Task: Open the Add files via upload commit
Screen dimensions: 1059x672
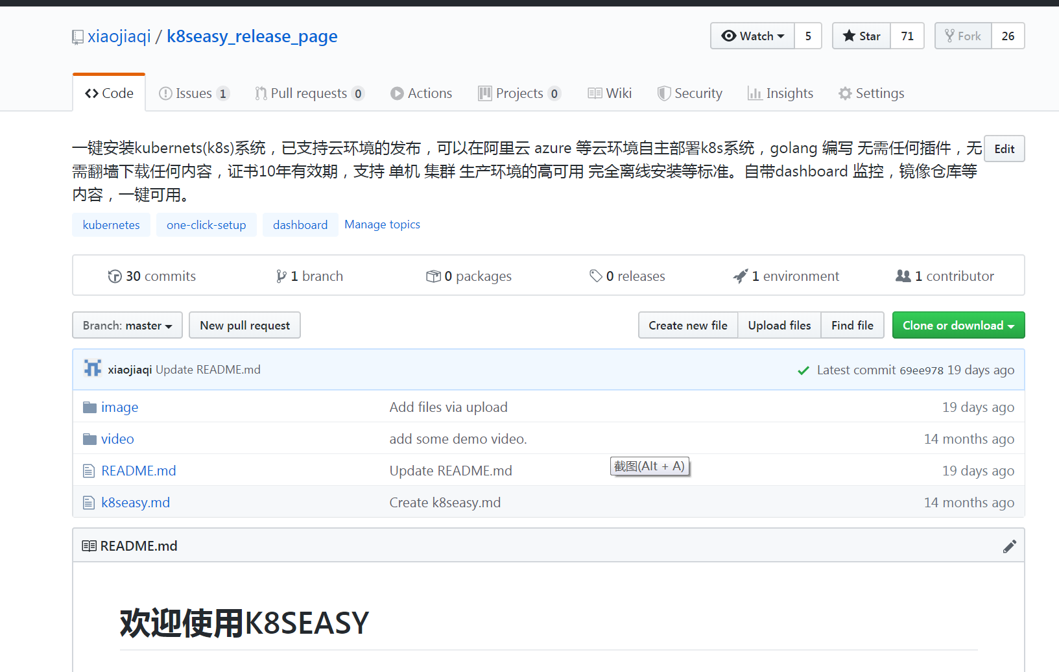Action: [449, 407]
